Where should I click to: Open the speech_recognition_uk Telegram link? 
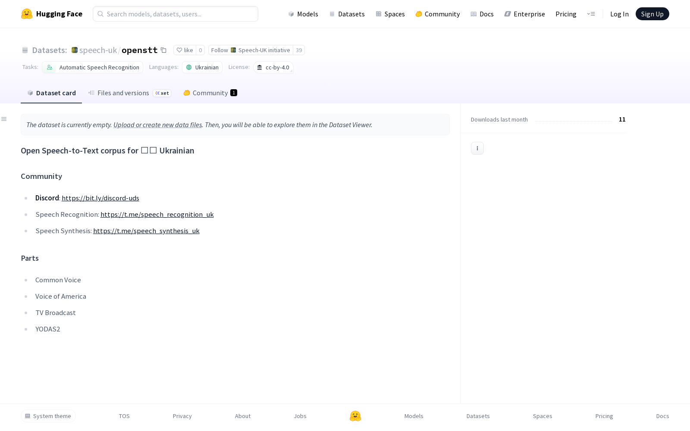157,214
